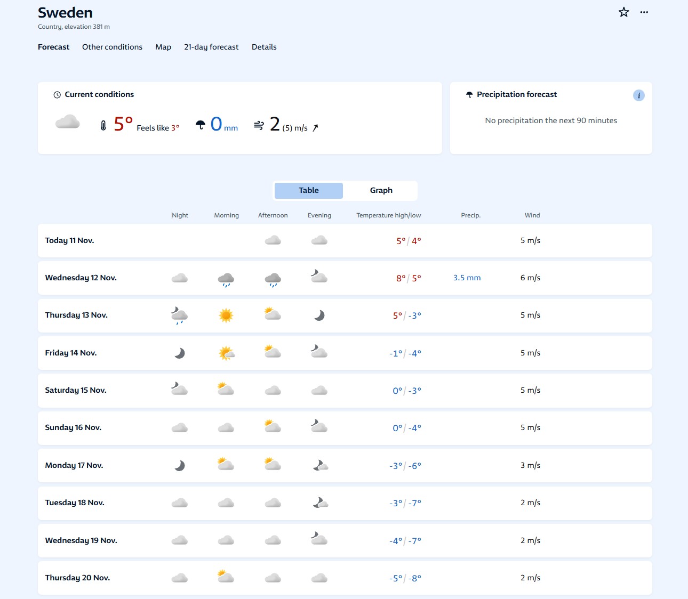Expand the Sunday 16 Nov. forecast row

pyautogui.click(x=345, y=428)
